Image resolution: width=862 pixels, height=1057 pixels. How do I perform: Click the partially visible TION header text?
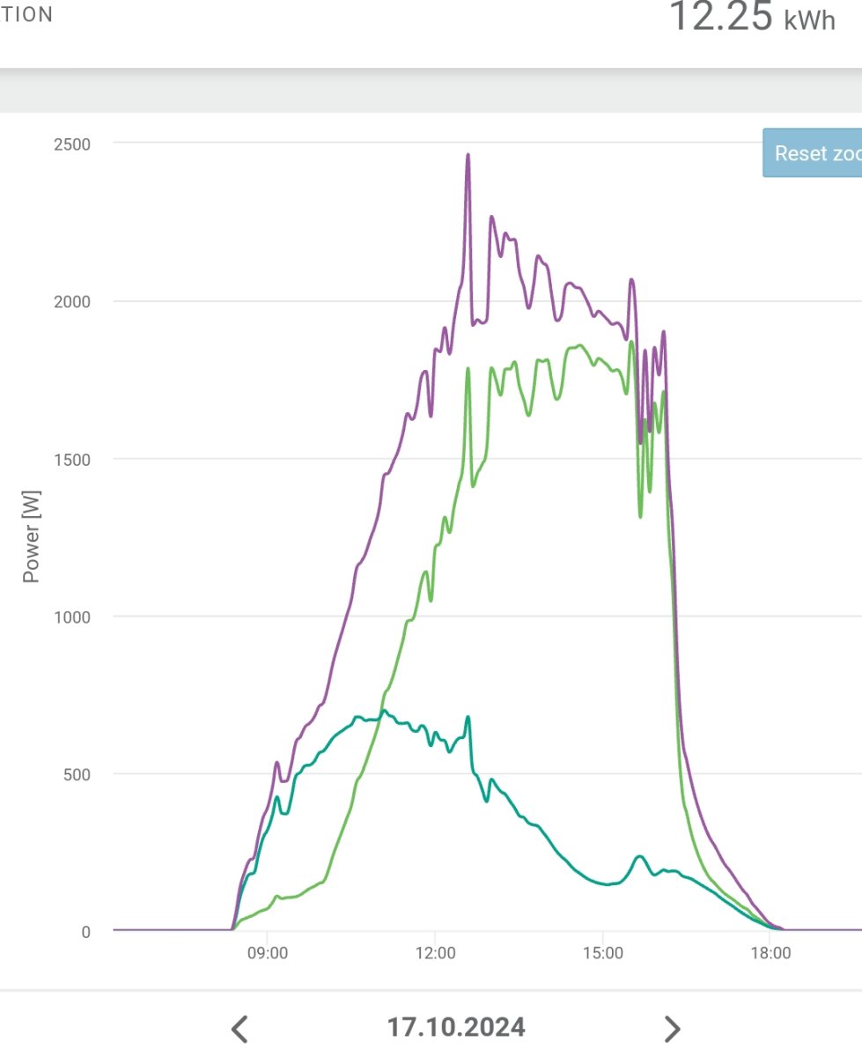(26, 15)
